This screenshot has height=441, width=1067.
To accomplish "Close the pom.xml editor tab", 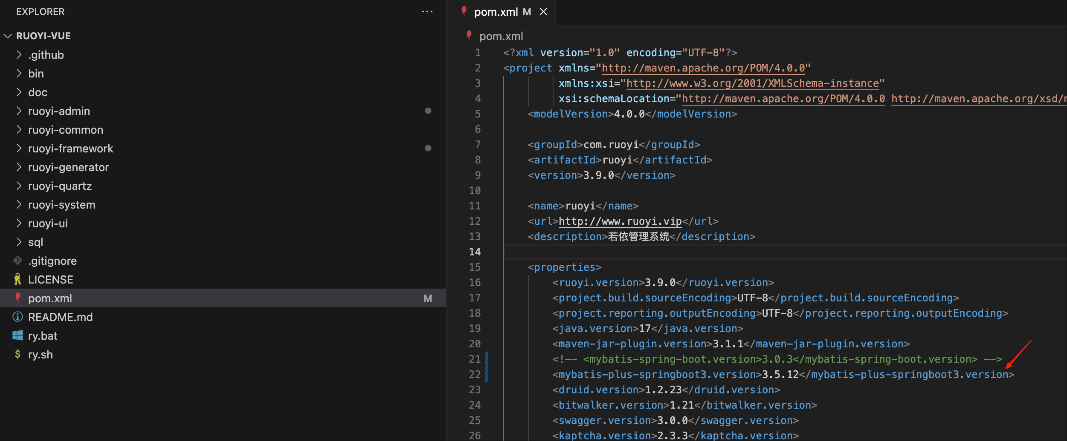I will click(543, 12).
